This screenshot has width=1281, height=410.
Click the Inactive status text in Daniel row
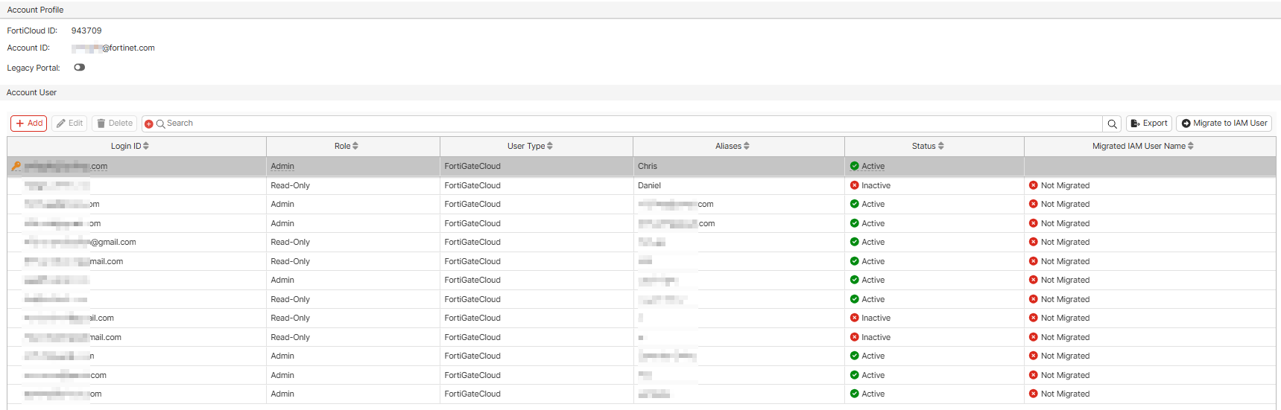tap(876, 185)
